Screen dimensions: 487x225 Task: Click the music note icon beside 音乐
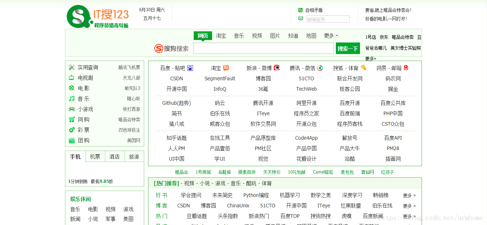(x=72, y=99)
